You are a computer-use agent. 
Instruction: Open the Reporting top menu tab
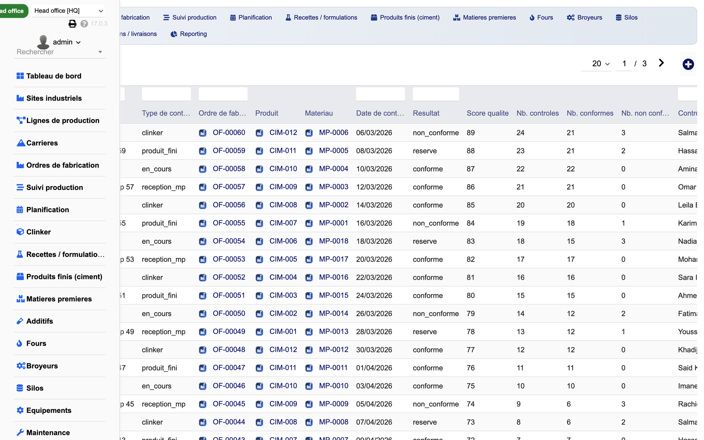pyautogui.click(x=189, y=34)
